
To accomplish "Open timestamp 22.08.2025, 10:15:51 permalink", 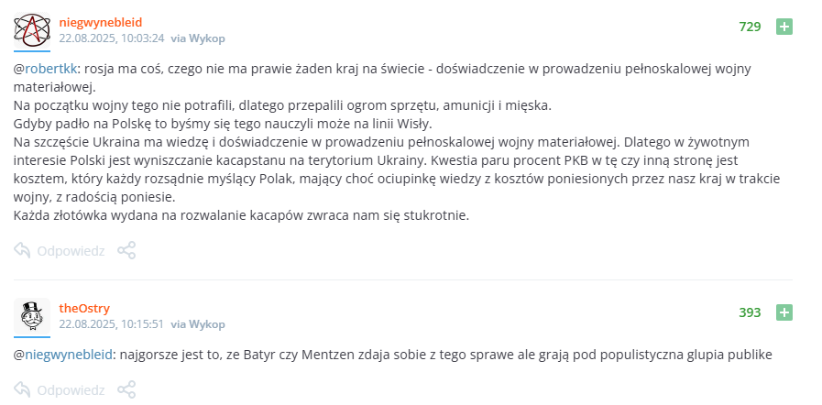I will [112, 324].
